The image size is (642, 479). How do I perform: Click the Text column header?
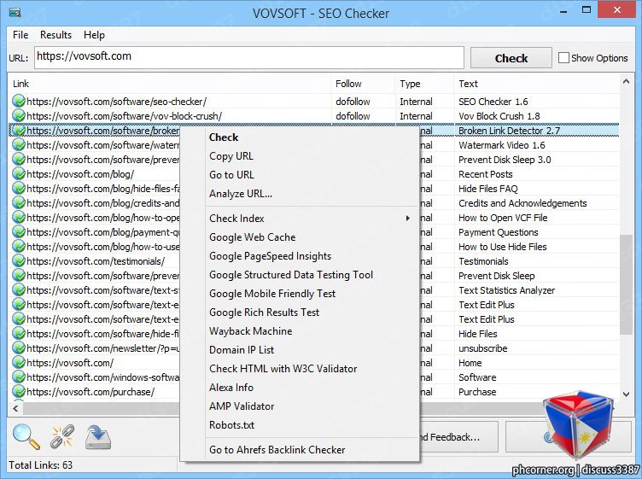[536, 84]
